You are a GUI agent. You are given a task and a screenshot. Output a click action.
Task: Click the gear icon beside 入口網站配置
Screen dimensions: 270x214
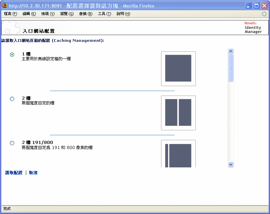pos(11,28)
